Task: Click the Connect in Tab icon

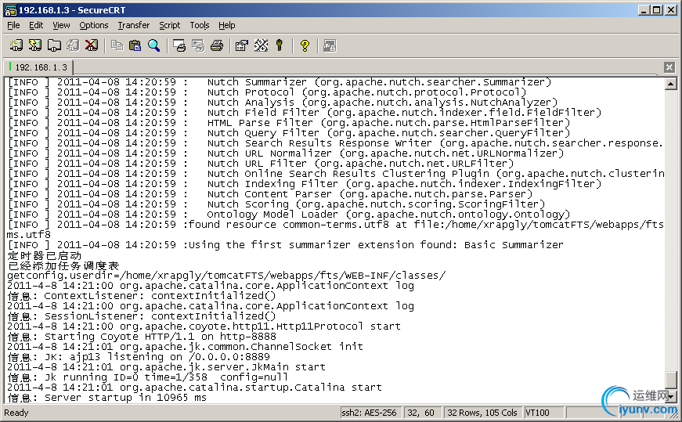Action: click(x=54, y=45)
